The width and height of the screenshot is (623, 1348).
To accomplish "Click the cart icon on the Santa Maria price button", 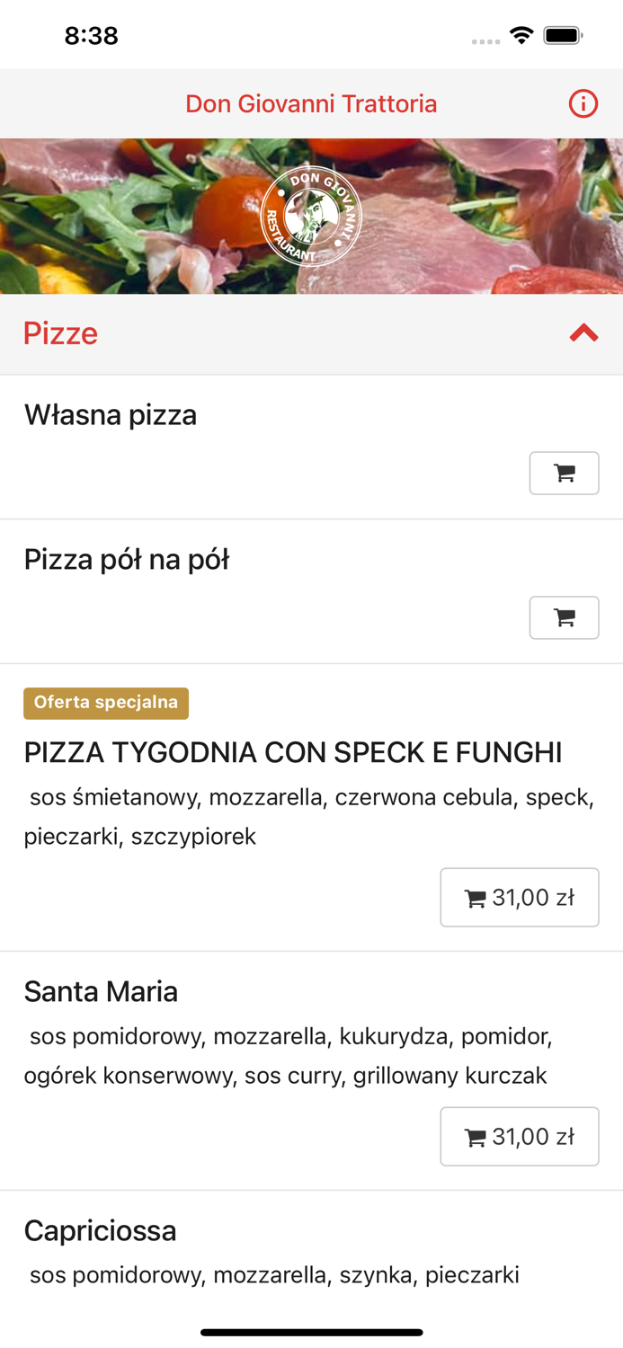I will 476,1136.
